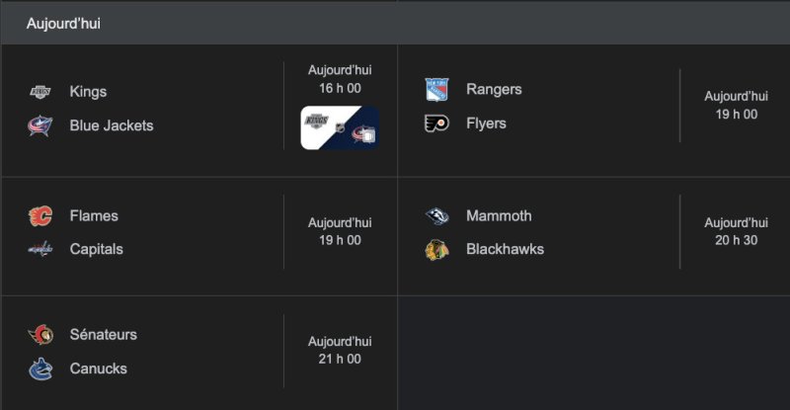Click the Aujourd'hui section header
Image resolution: width=790 pixels, height=410 pixels.
pyautogui.click(x=63, y=24)
